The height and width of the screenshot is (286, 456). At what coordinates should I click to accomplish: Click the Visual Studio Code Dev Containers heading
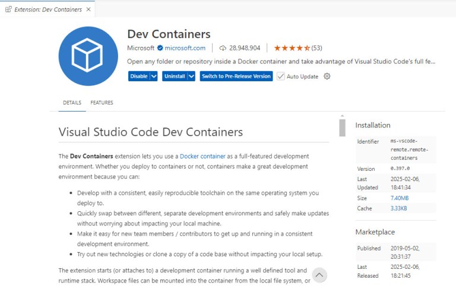click(151, 132)
